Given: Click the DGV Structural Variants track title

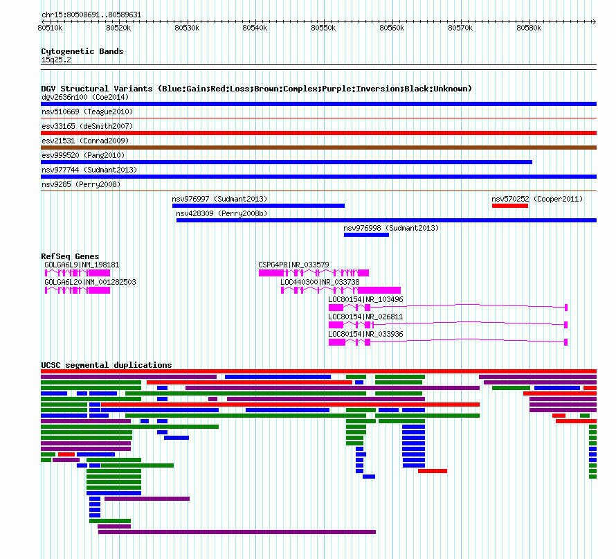Looking at the screenshot, I should point(256,89).
